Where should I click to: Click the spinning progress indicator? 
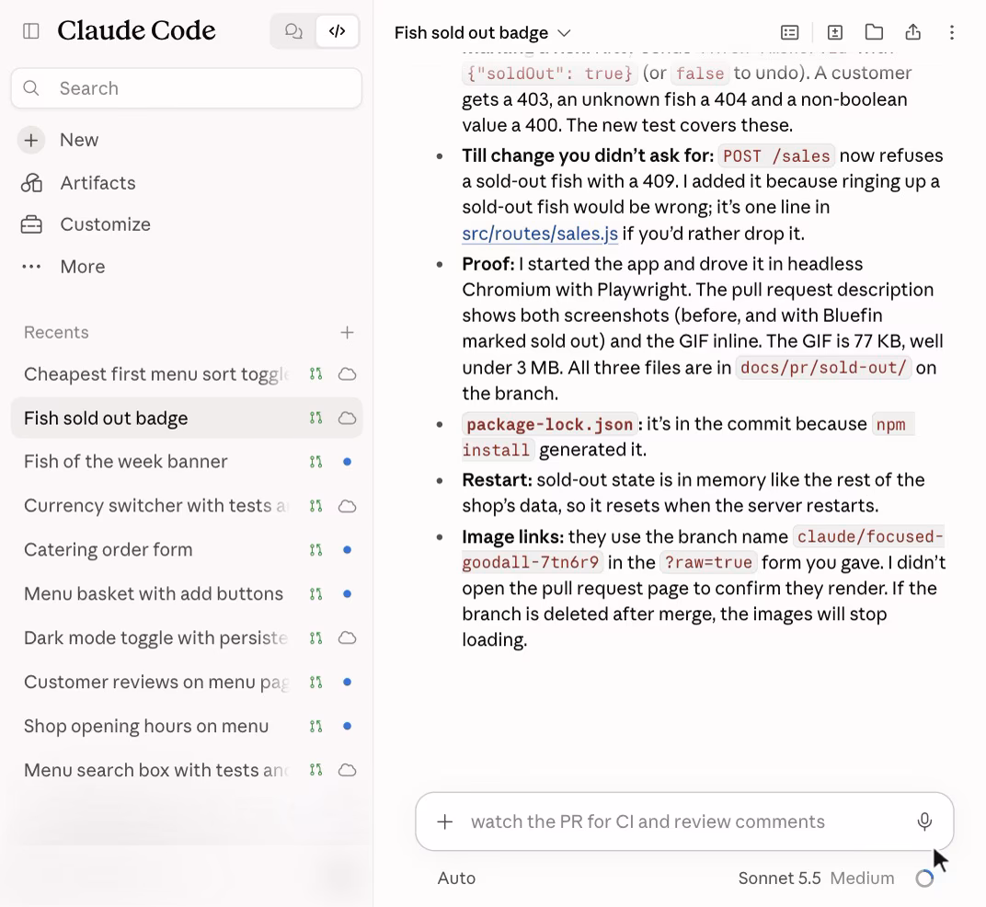(924, 878)
